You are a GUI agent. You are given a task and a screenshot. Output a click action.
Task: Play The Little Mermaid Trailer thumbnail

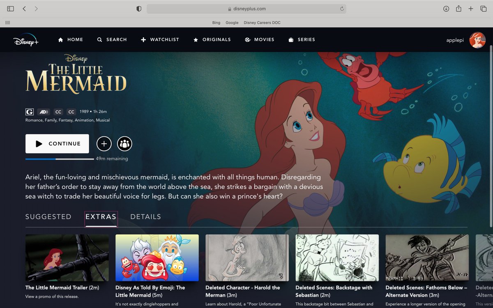point(67,258)
